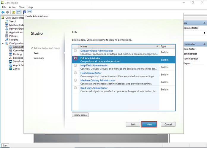Click the Next button

tap(149, 124)
